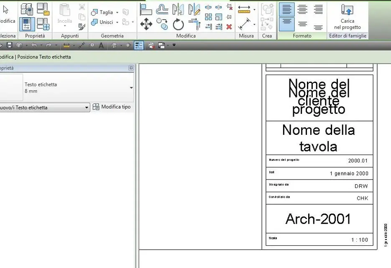Select Trim/Extend to Corner tool

(x=194, y=24)
